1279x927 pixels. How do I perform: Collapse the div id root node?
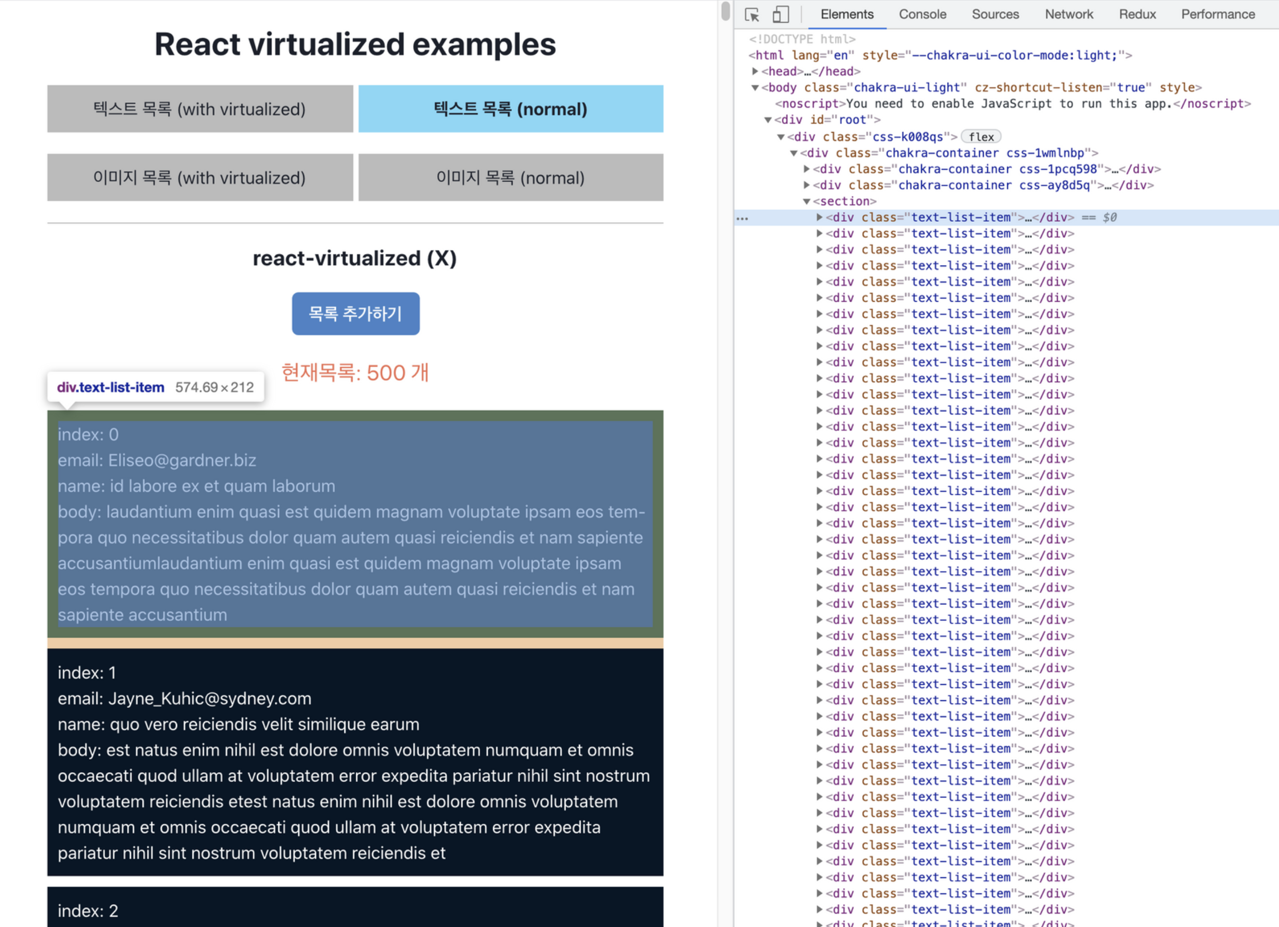(x=767, y=120)
